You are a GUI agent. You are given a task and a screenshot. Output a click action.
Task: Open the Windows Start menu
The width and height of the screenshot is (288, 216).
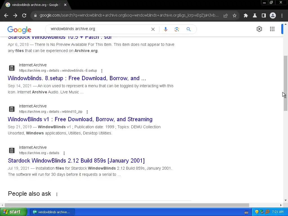[x=13, y=212]
